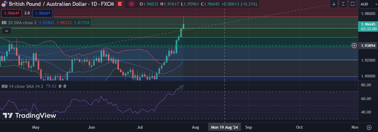Screen dimensions: 378x132
Task: Click the Mon 19 Aug '24 date label
Action: 225,127
